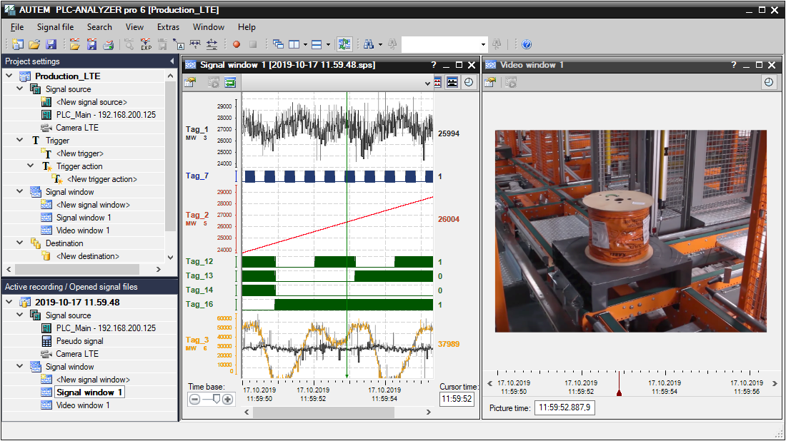The width and height of the screenshot is (786, 441).
Task: Open the Signal file menu
Action: [55, 27]
